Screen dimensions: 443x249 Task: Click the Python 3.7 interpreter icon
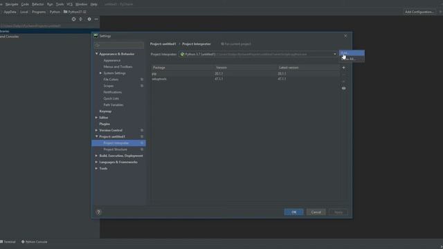pyautogui.click(x=182, y=54)
